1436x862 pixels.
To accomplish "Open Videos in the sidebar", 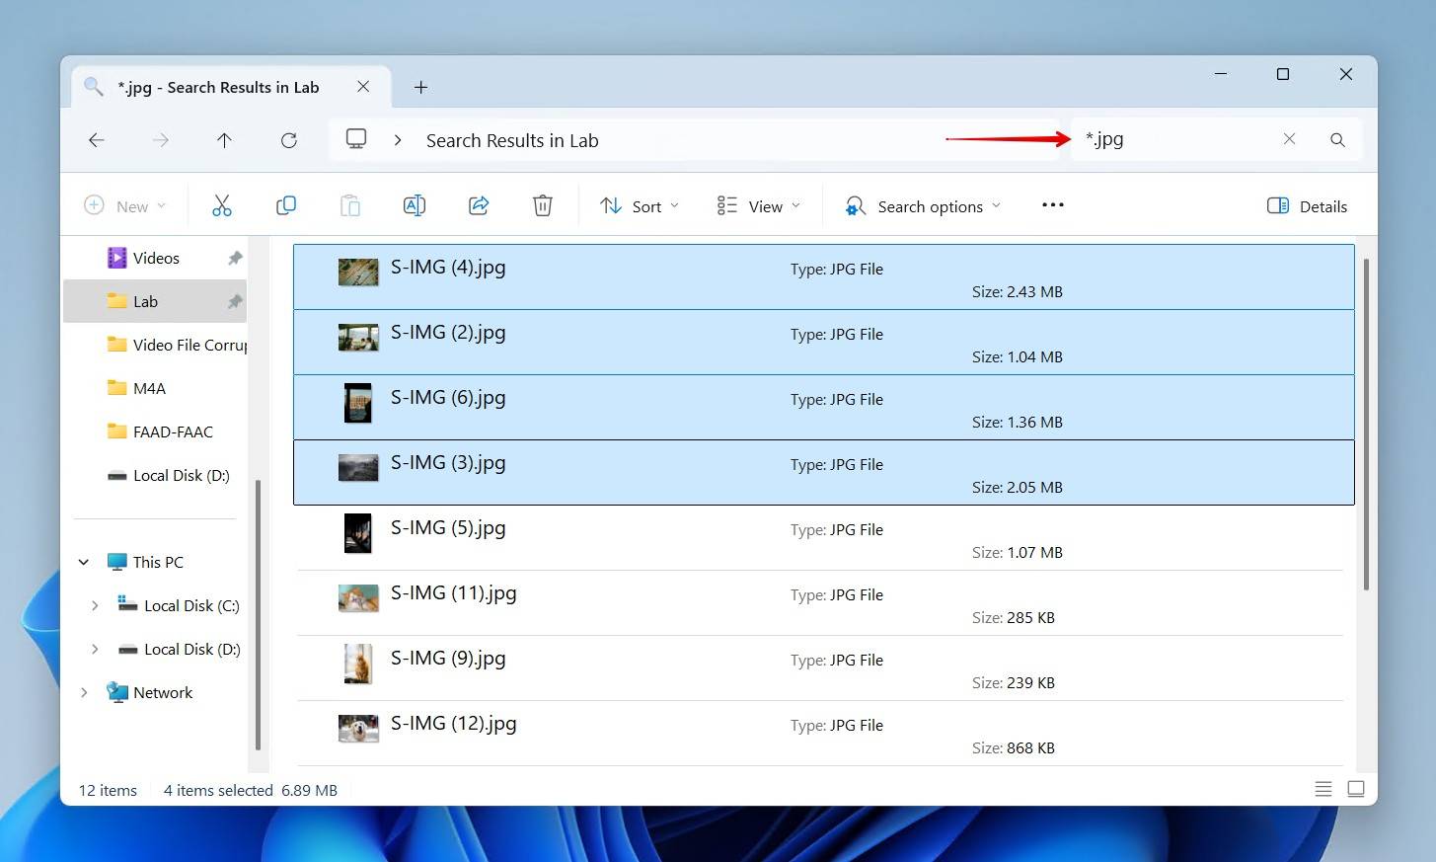I will point(156,258).
